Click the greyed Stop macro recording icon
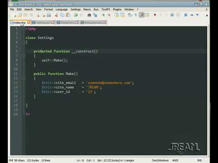Screen dimensions: 218x163 click(x=161, y=15)
